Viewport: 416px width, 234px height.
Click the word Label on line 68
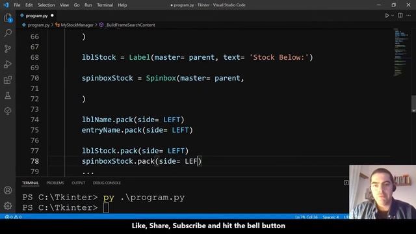point(140,57)
